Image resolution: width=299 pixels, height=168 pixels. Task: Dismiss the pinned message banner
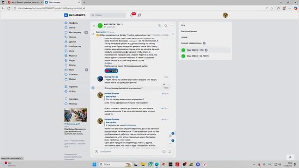tap(172, 34)
